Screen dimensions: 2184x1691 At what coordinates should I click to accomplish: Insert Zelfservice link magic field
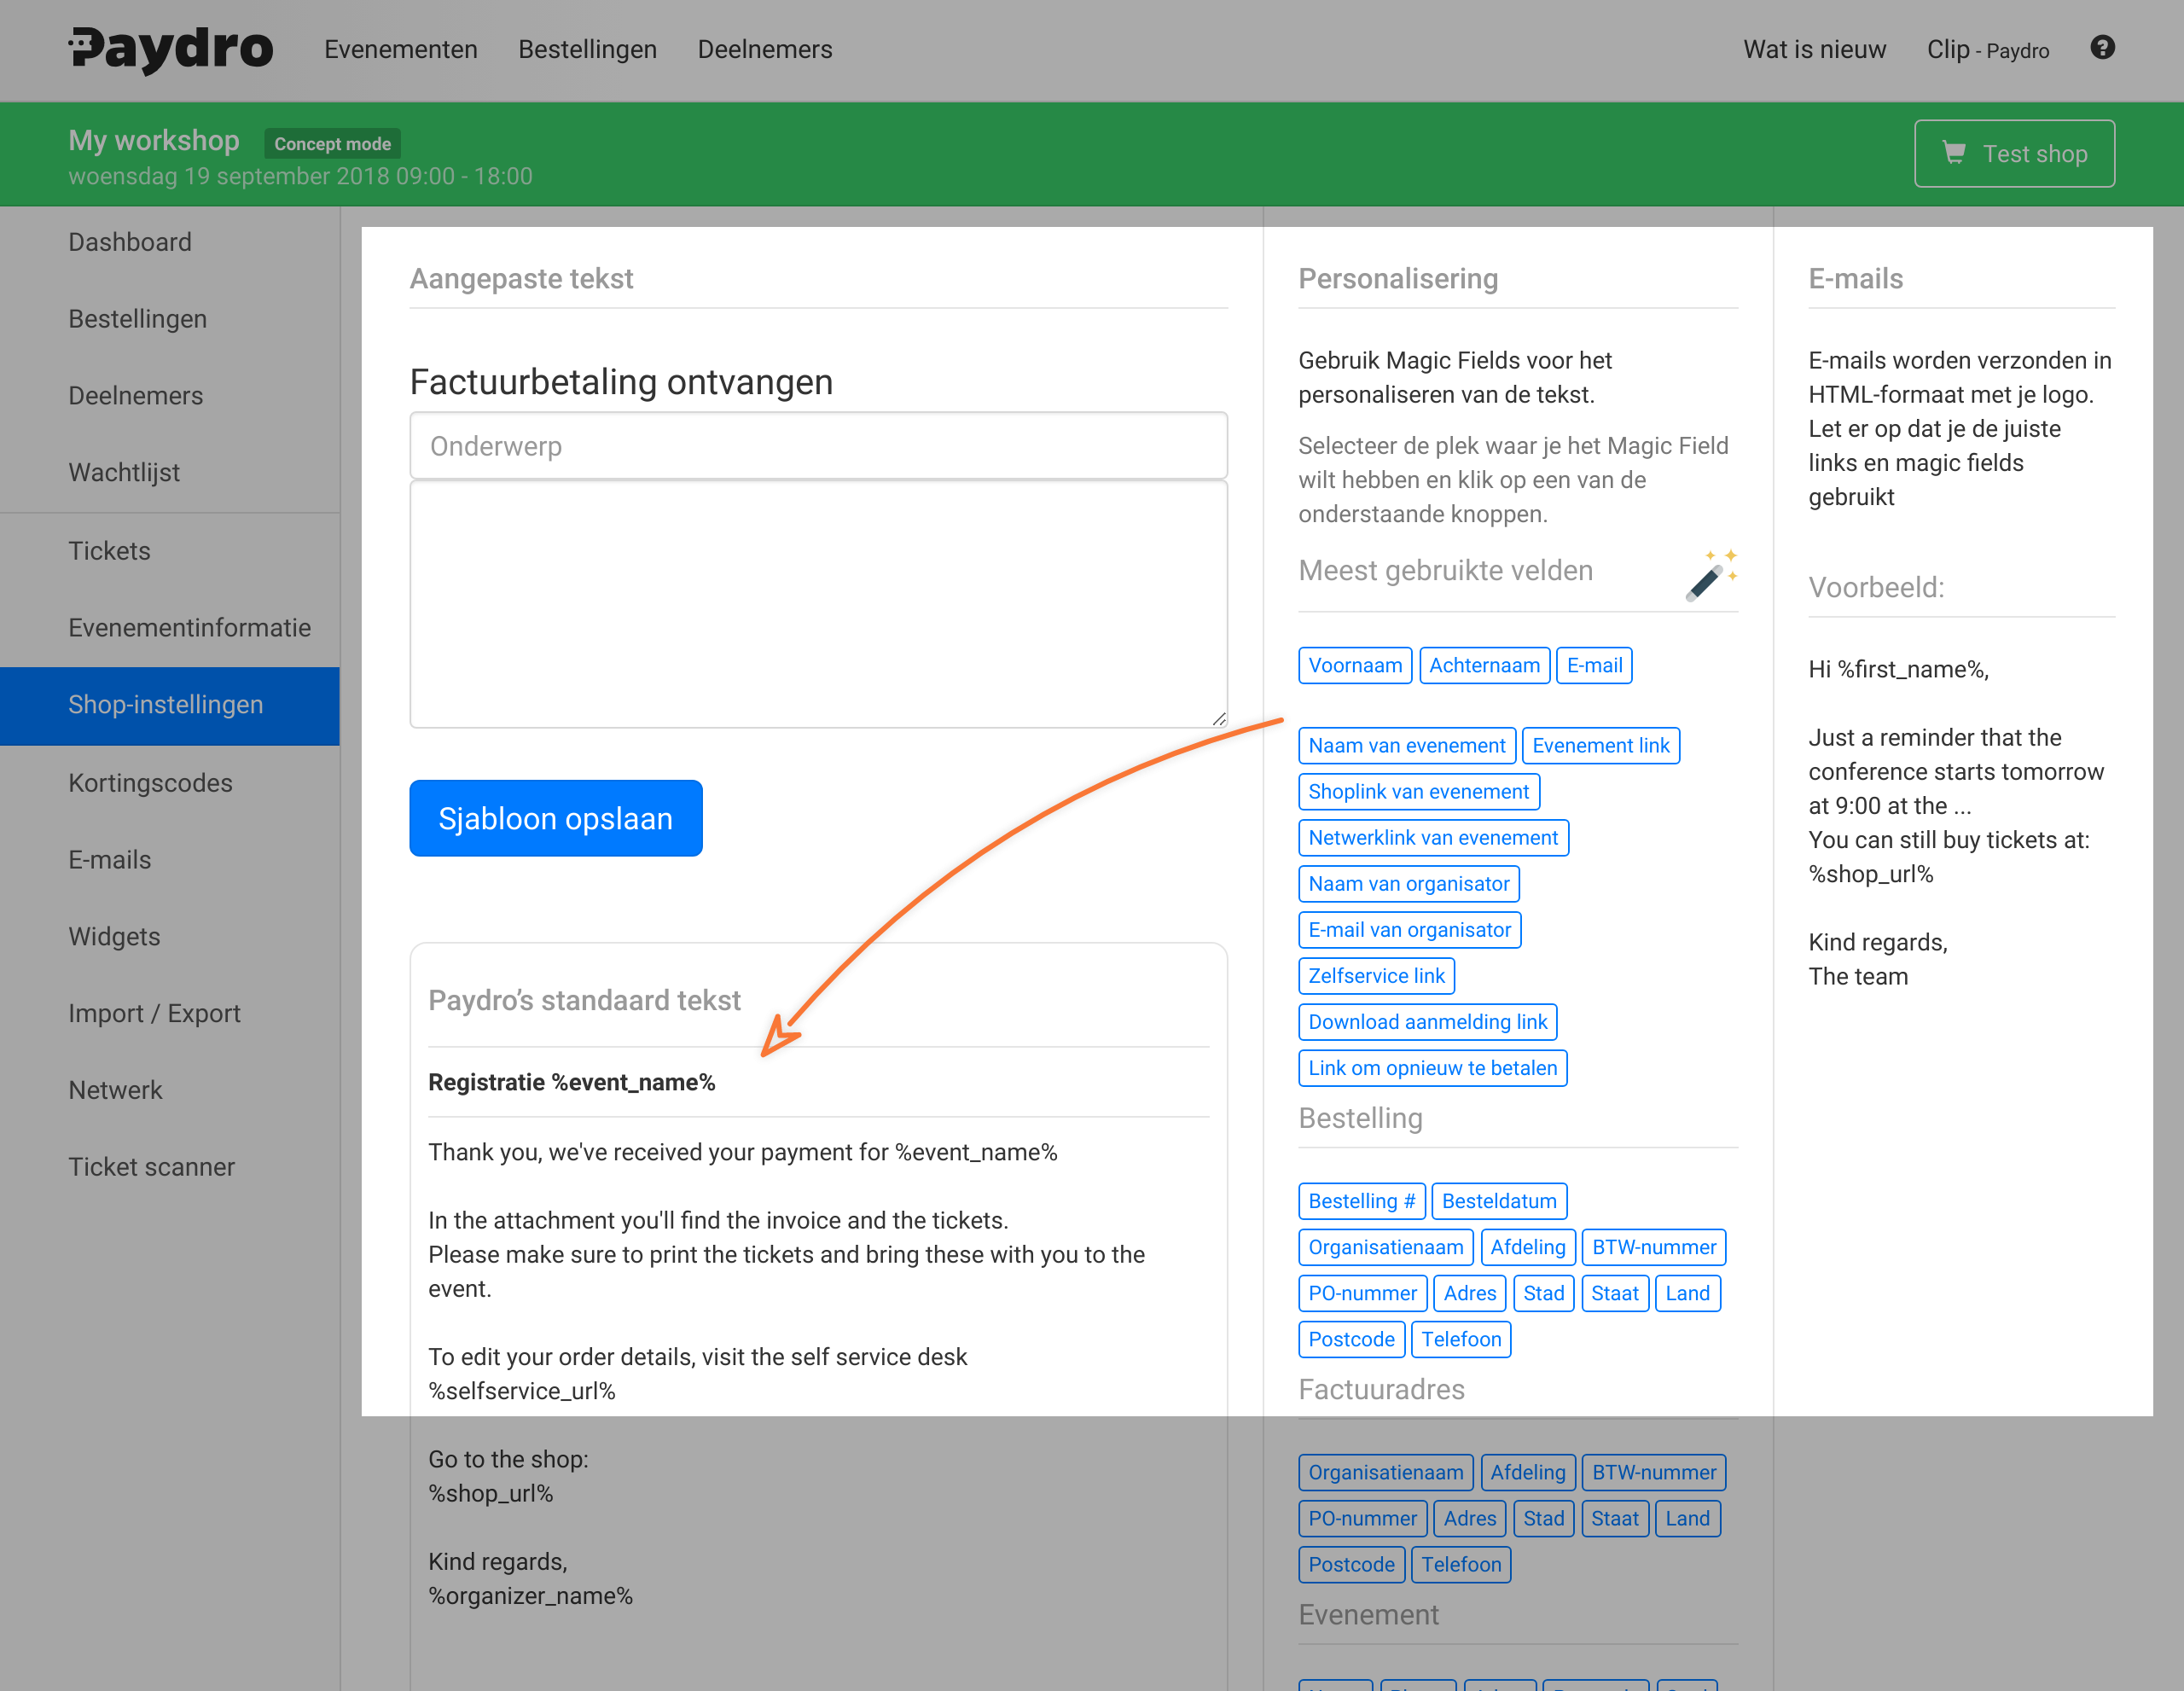(x=1376, y=976)
